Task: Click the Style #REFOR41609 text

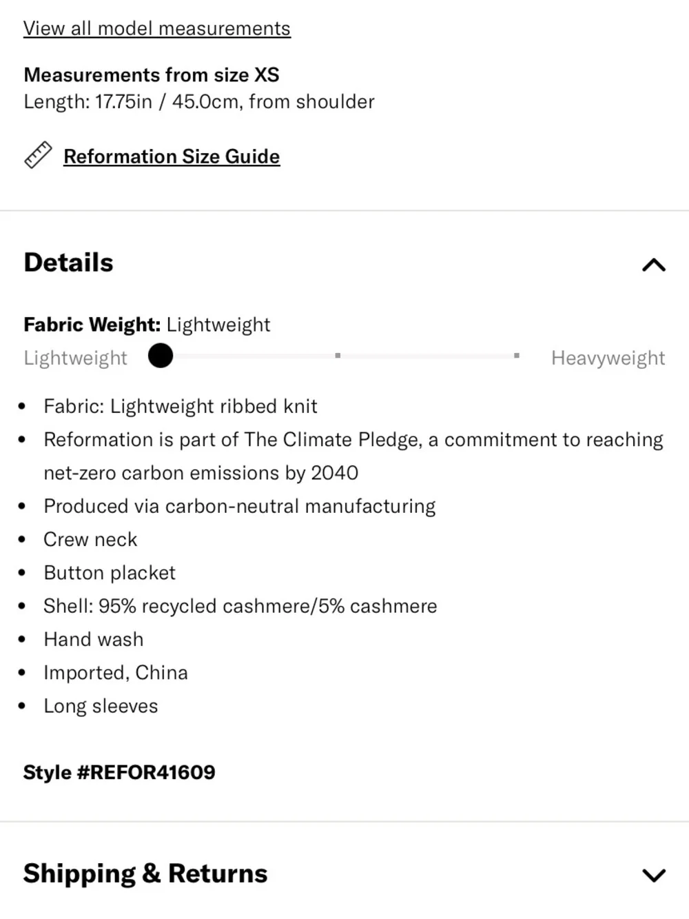Action: pos(119,772)
